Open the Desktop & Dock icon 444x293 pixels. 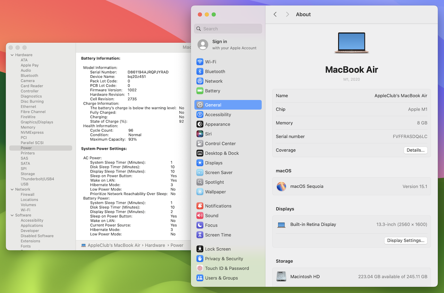click(x=200, y=153)
